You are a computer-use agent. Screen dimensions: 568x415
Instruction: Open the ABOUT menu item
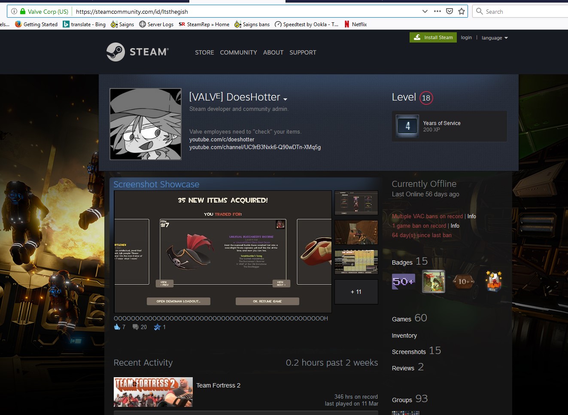pos(273,52)
